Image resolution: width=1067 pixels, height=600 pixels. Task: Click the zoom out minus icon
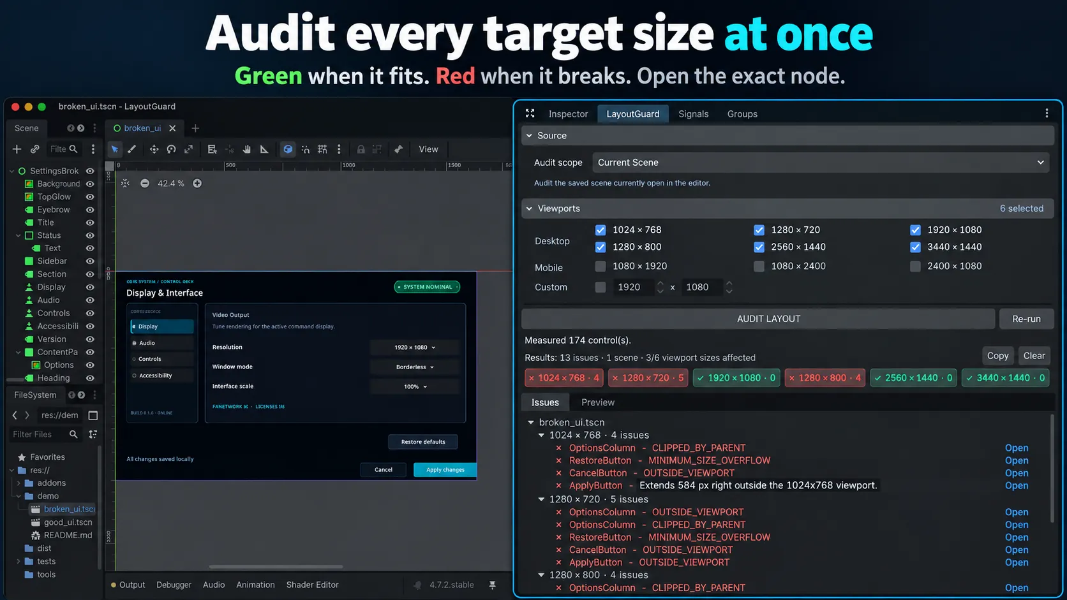[x=145, y=184]
